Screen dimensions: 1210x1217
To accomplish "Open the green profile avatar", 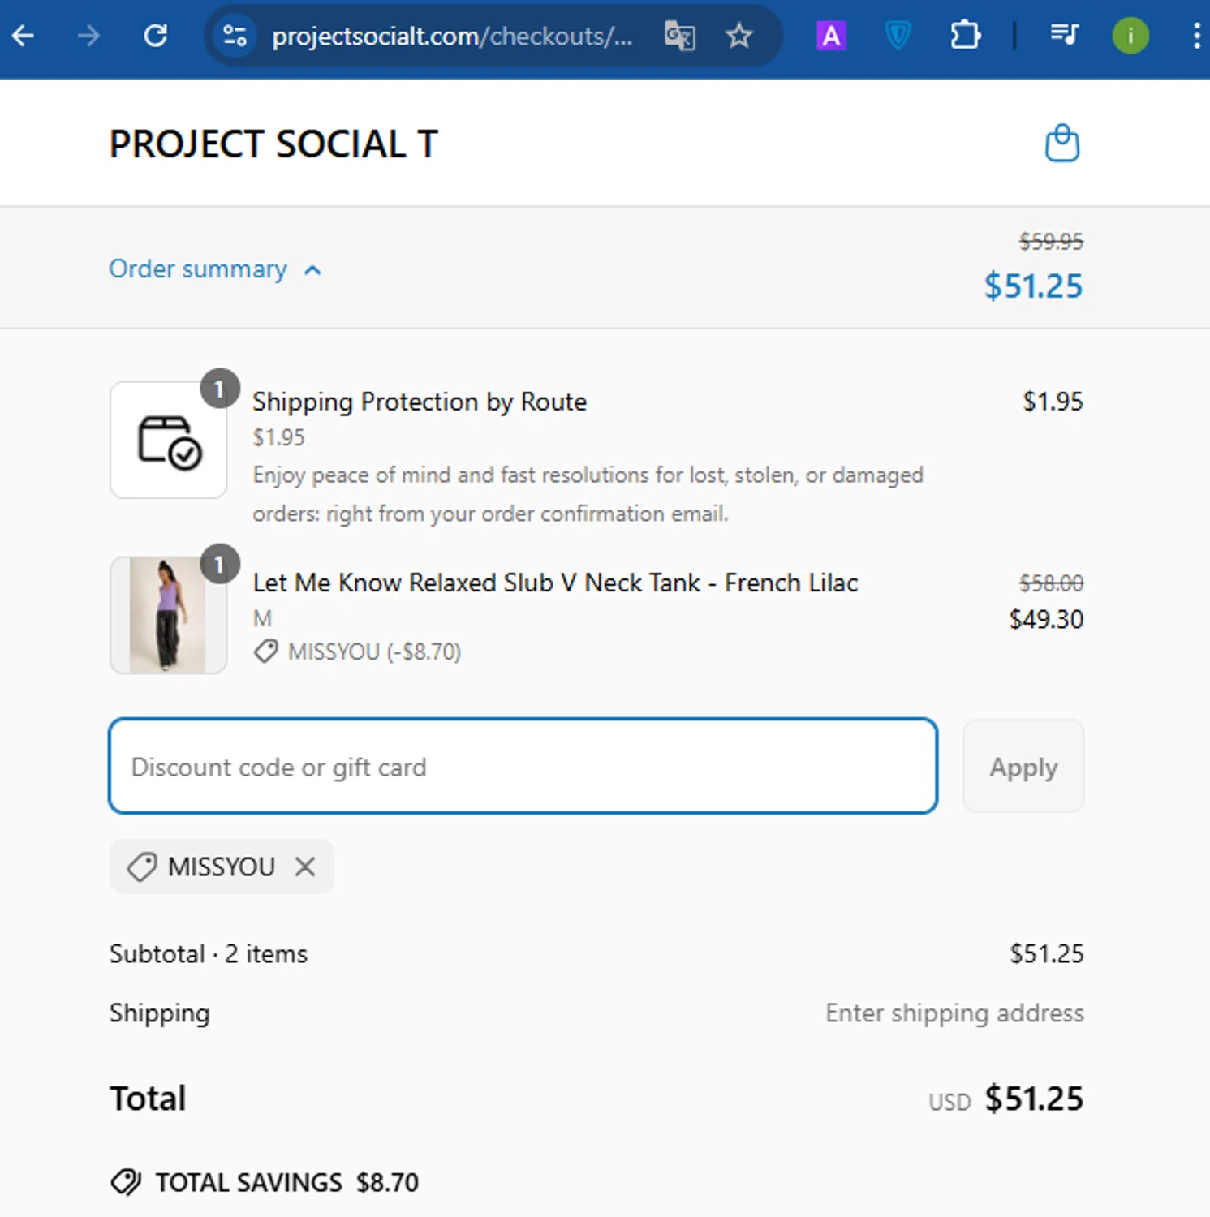I will 1130,36.
